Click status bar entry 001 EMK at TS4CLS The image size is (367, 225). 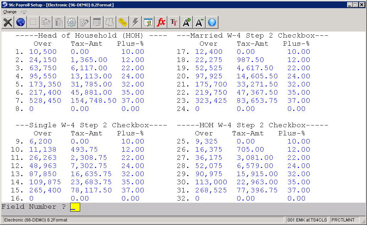[x=307, y=220]
